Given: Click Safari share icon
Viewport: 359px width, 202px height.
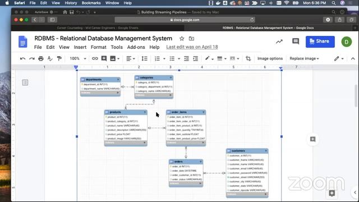Looking at the screenshot, I should (x=339, y=20).
